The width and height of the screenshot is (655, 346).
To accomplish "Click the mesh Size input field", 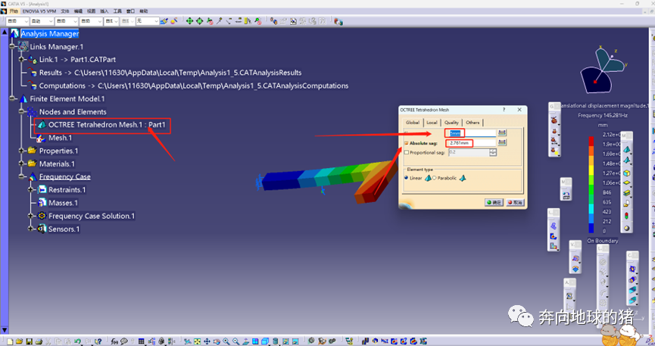I will (470, 133).
